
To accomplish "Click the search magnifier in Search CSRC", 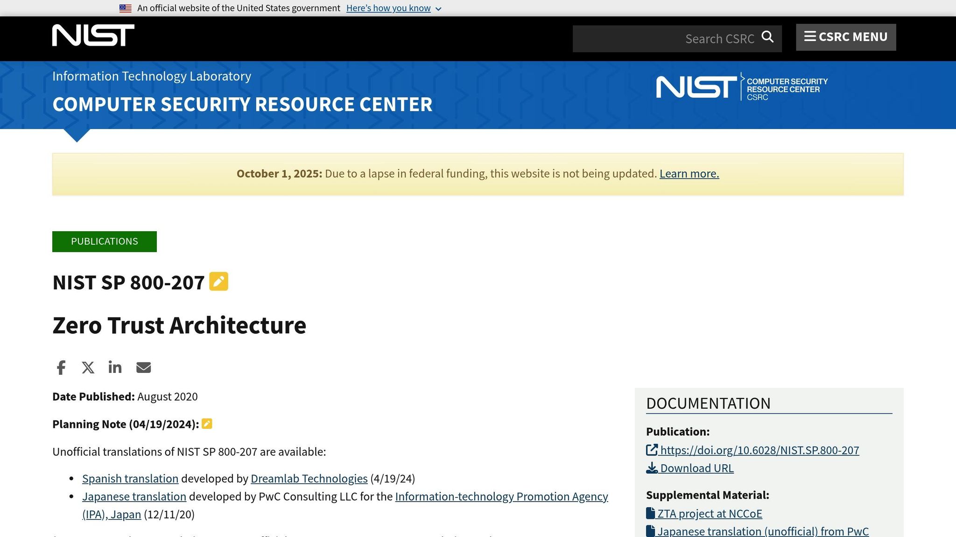I will coord(768,37).
